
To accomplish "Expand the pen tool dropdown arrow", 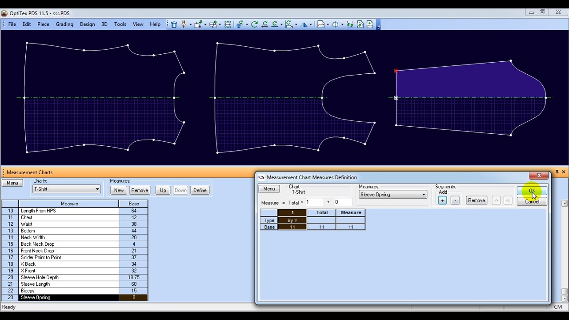I will tap(190, 24).
